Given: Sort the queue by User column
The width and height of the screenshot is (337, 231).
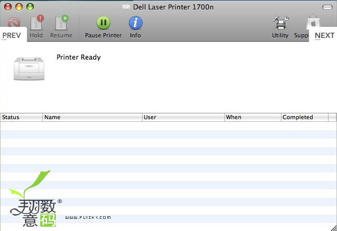Looking at the screenshot, I should (x=183, y=117).
